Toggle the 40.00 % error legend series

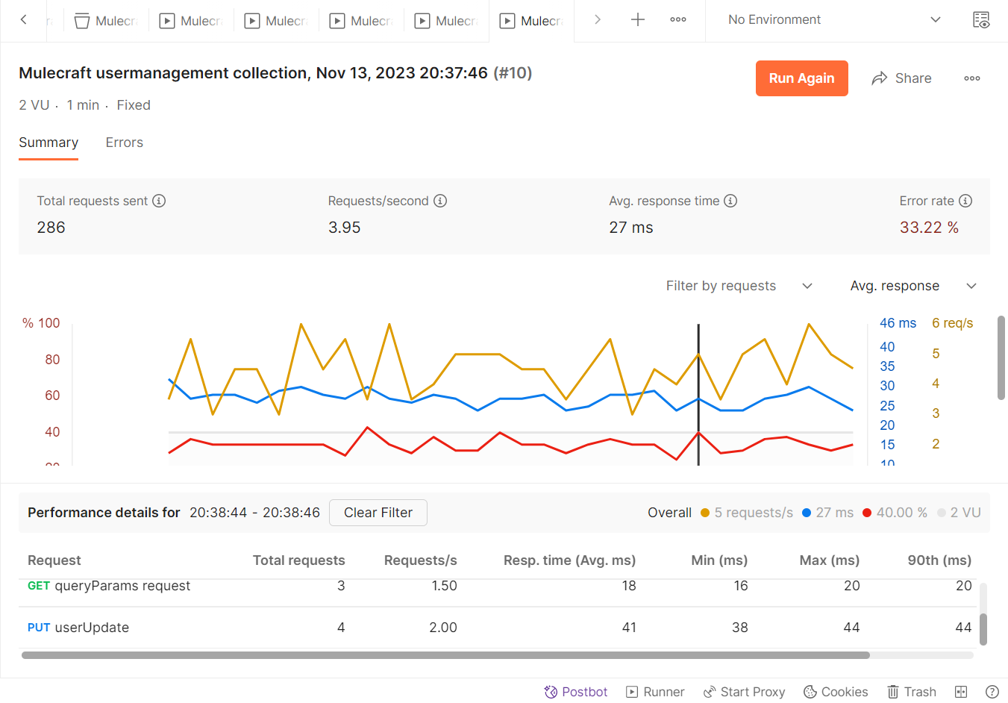(x=895, y=513)
